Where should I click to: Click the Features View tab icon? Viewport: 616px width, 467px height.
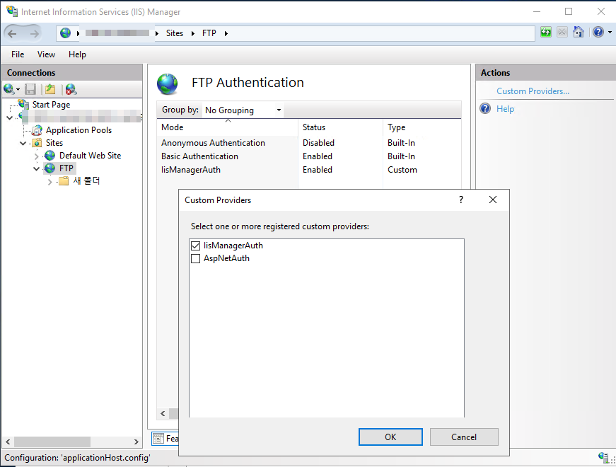(x=158, y=438)
